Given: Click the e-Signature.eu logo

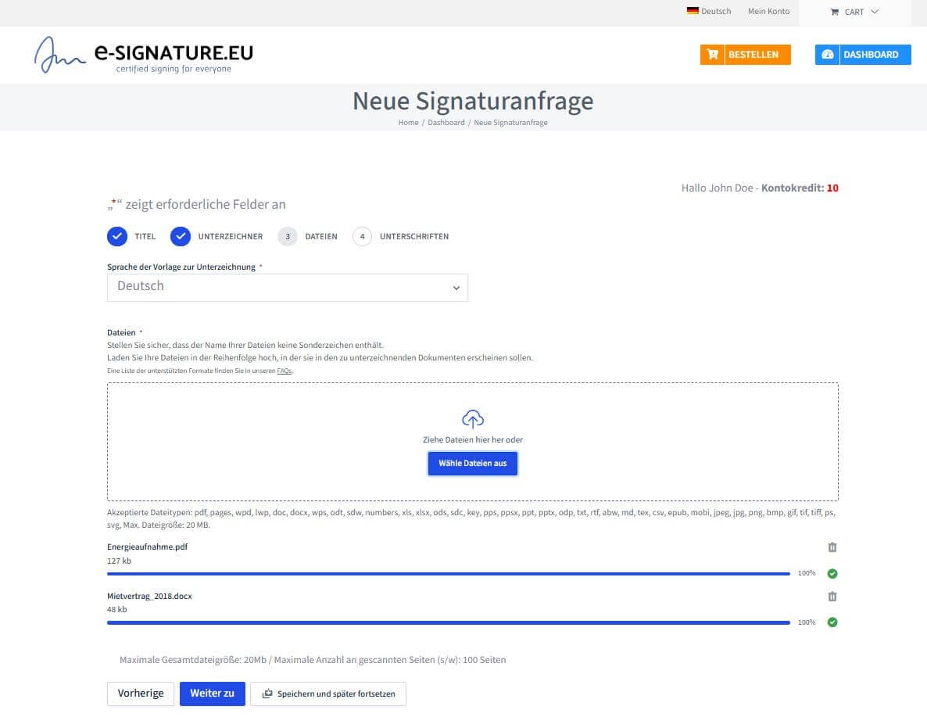Looking at the screenshot, I should tap(144, 55).
